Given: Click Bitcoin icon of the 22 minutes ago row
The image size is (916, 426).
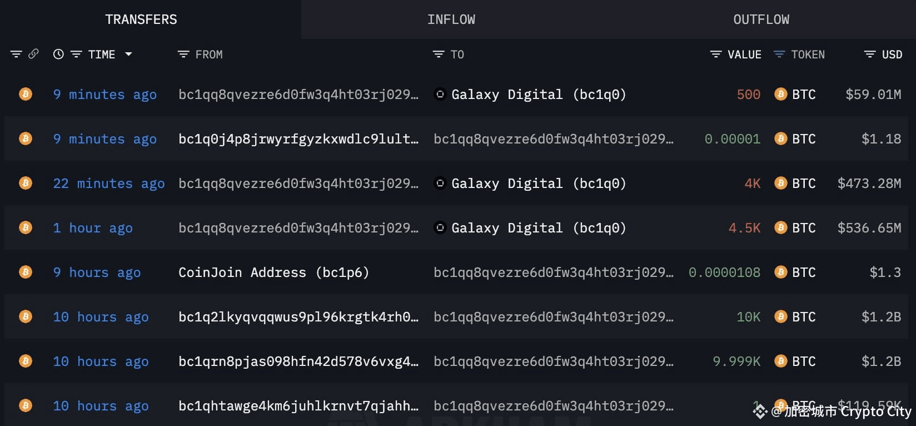Looking at the screenshot, I should [x=26, y=183].
